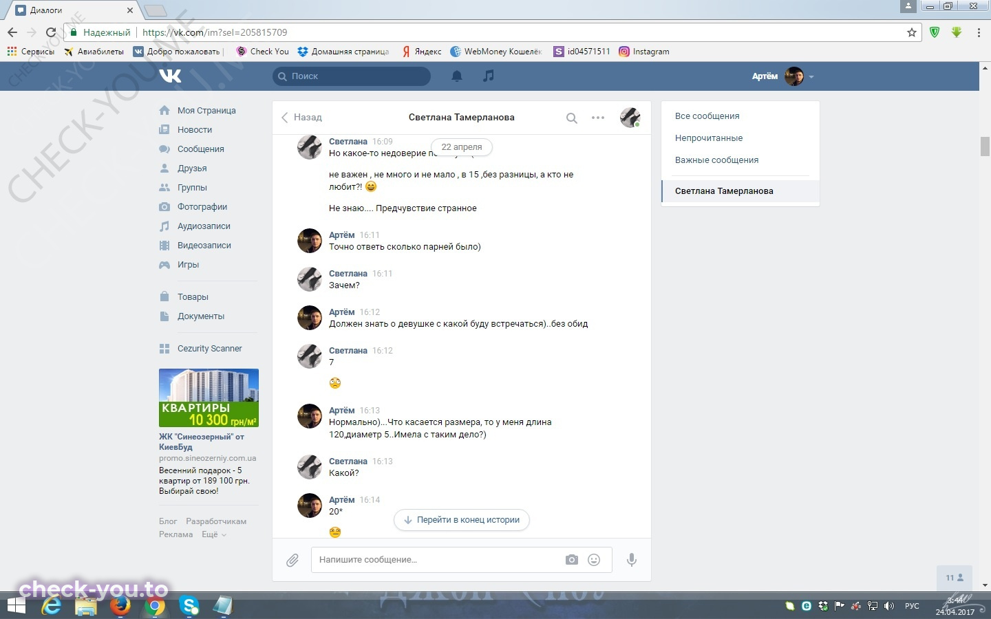Select Важные сообщения filter

pos(716,160)
